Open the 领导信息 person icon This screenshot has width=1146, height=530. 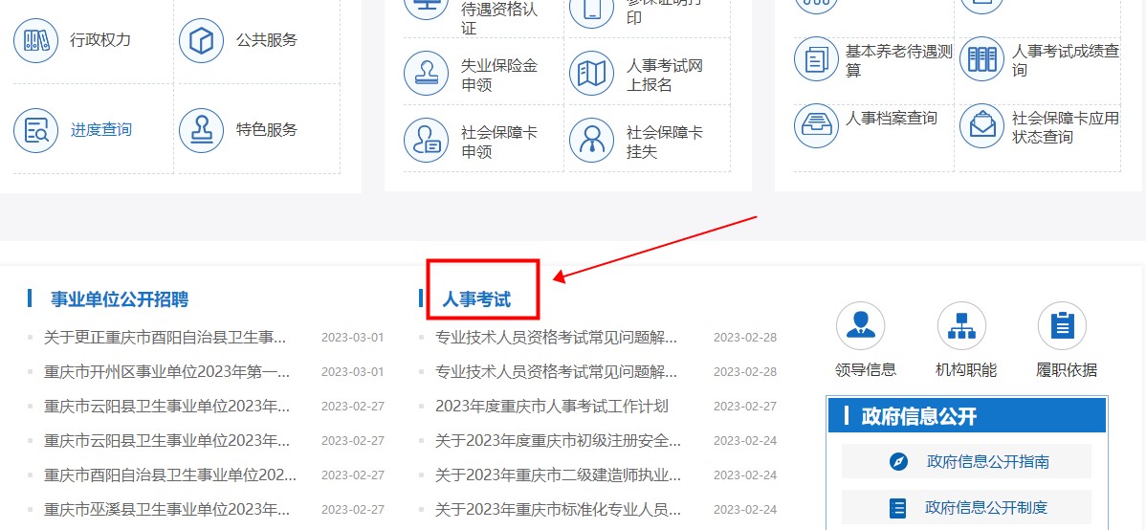point(861,326)
